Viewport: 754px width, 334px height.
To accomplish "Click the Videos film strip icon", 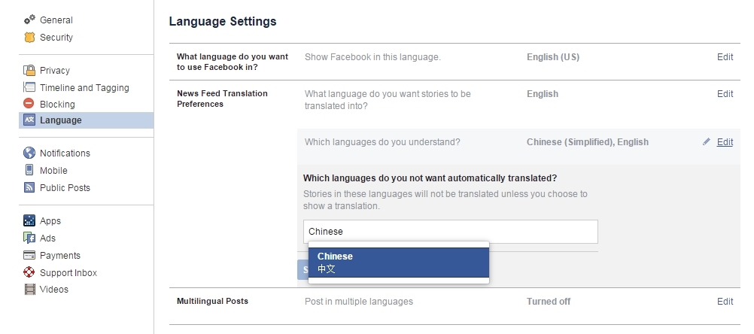I will [30, 289].
